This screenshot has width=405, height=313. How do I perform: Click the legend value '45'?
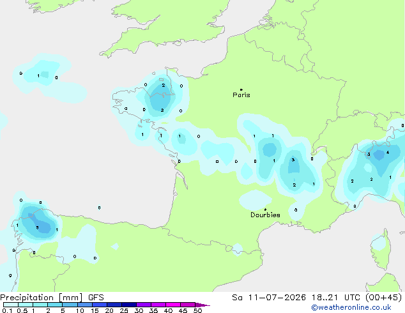[x=183, y=310]
